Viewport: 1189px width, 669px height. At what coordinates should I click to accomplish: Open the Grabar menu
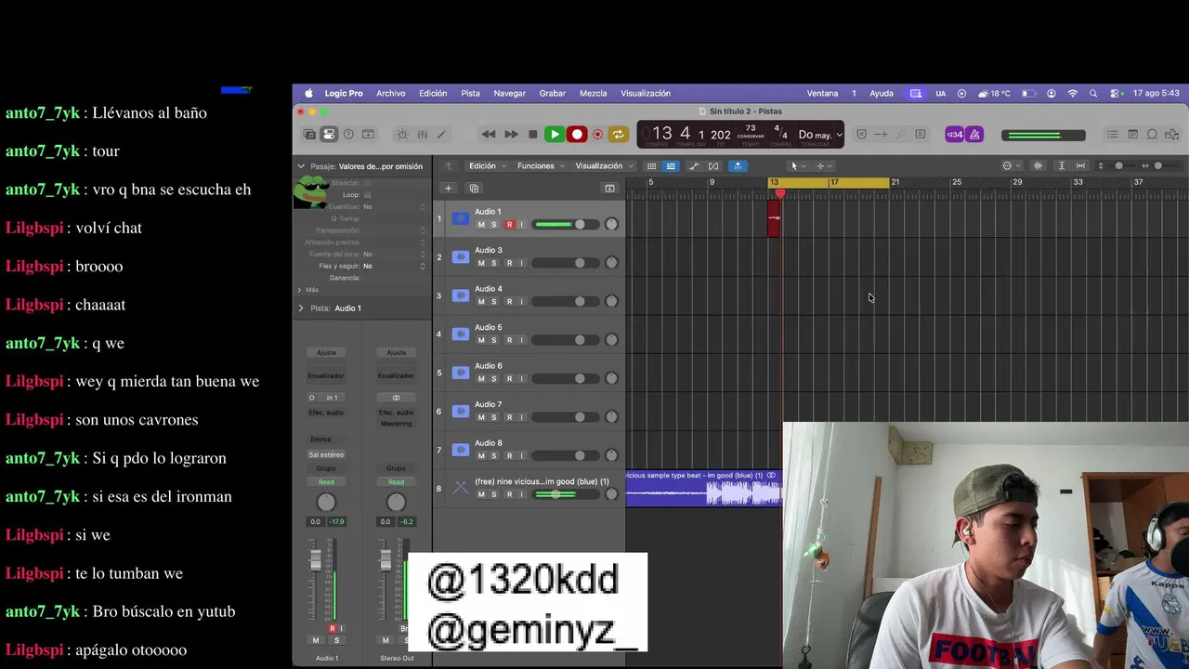pyautogui.click(x=553, y=93)
